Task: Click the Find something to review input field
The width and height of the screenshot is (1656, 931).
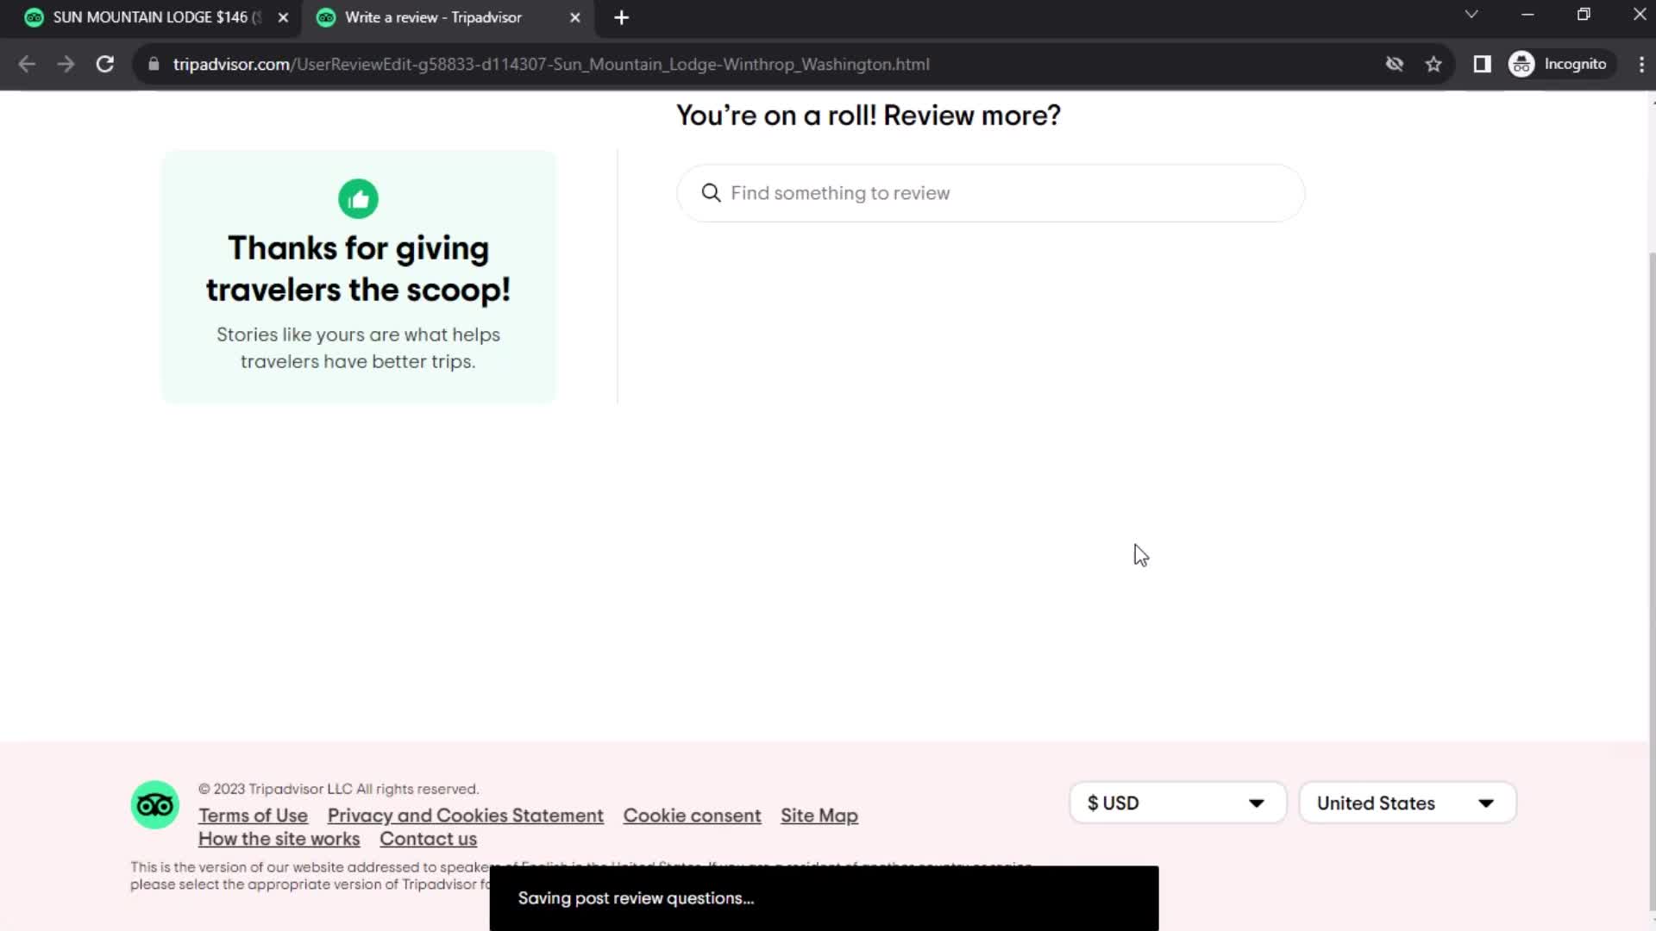Action: click(x=988, y=191)
